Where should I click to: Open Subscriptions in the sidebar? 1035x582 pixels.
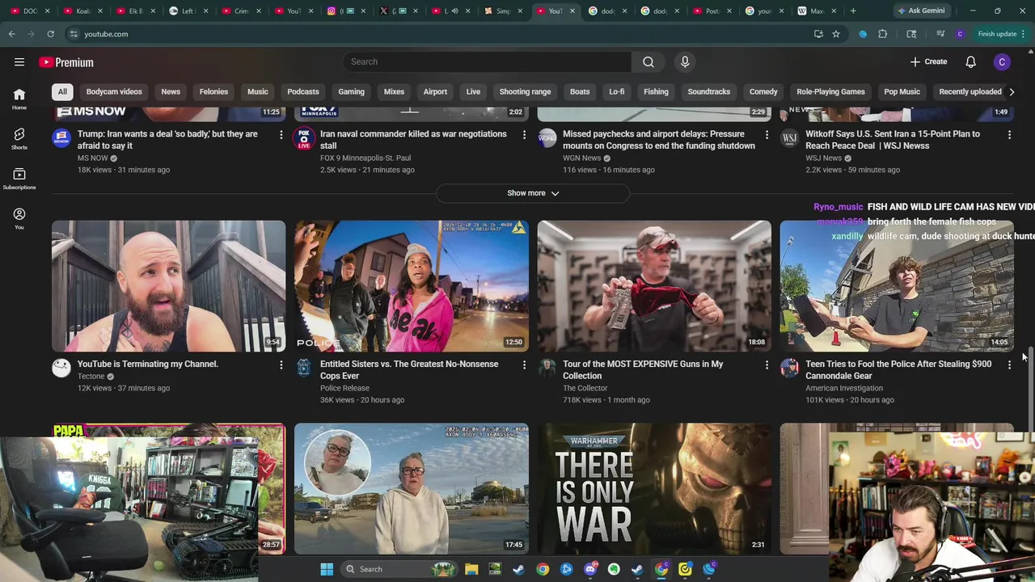tap(19, 179)
